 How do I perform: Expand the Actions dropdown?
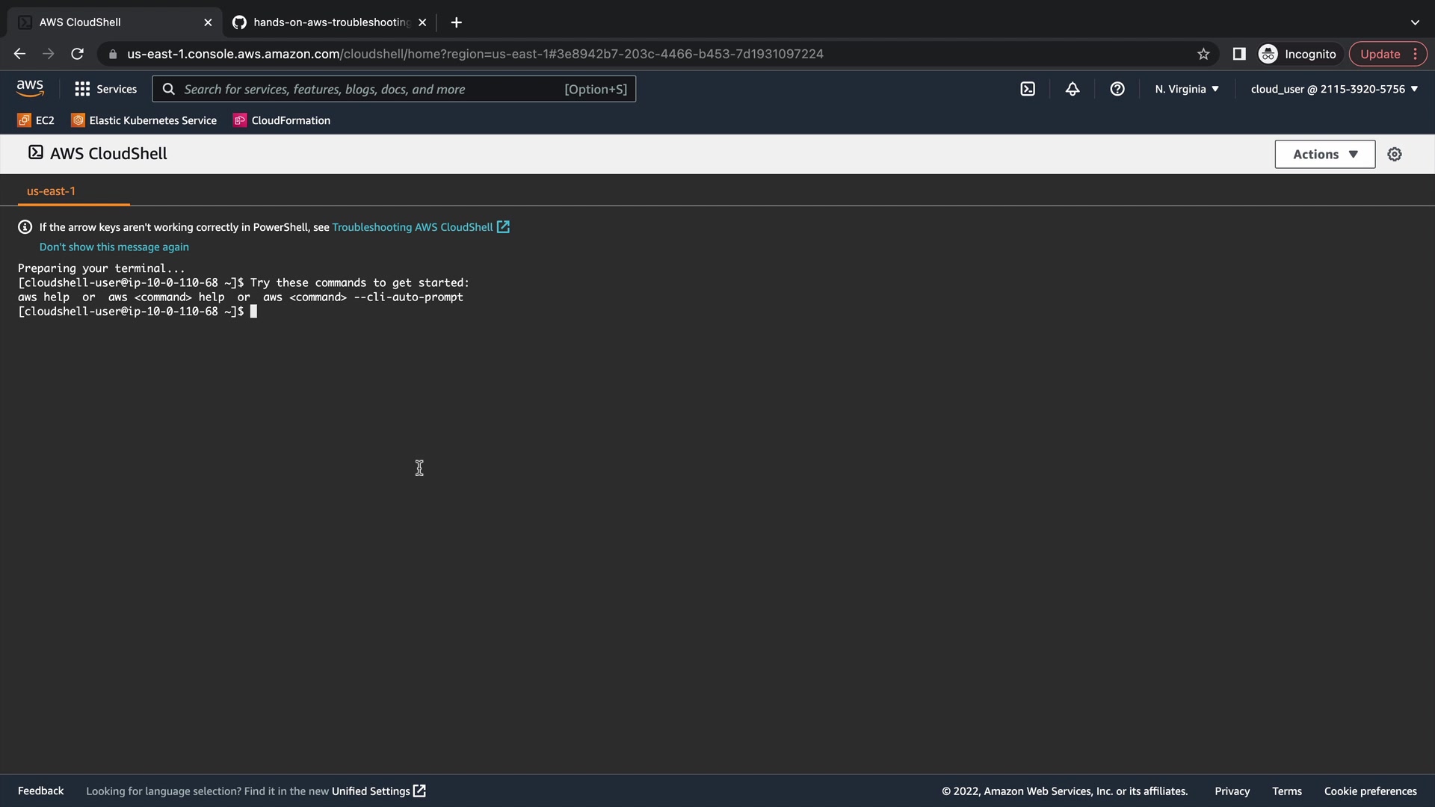point(1324,155)
